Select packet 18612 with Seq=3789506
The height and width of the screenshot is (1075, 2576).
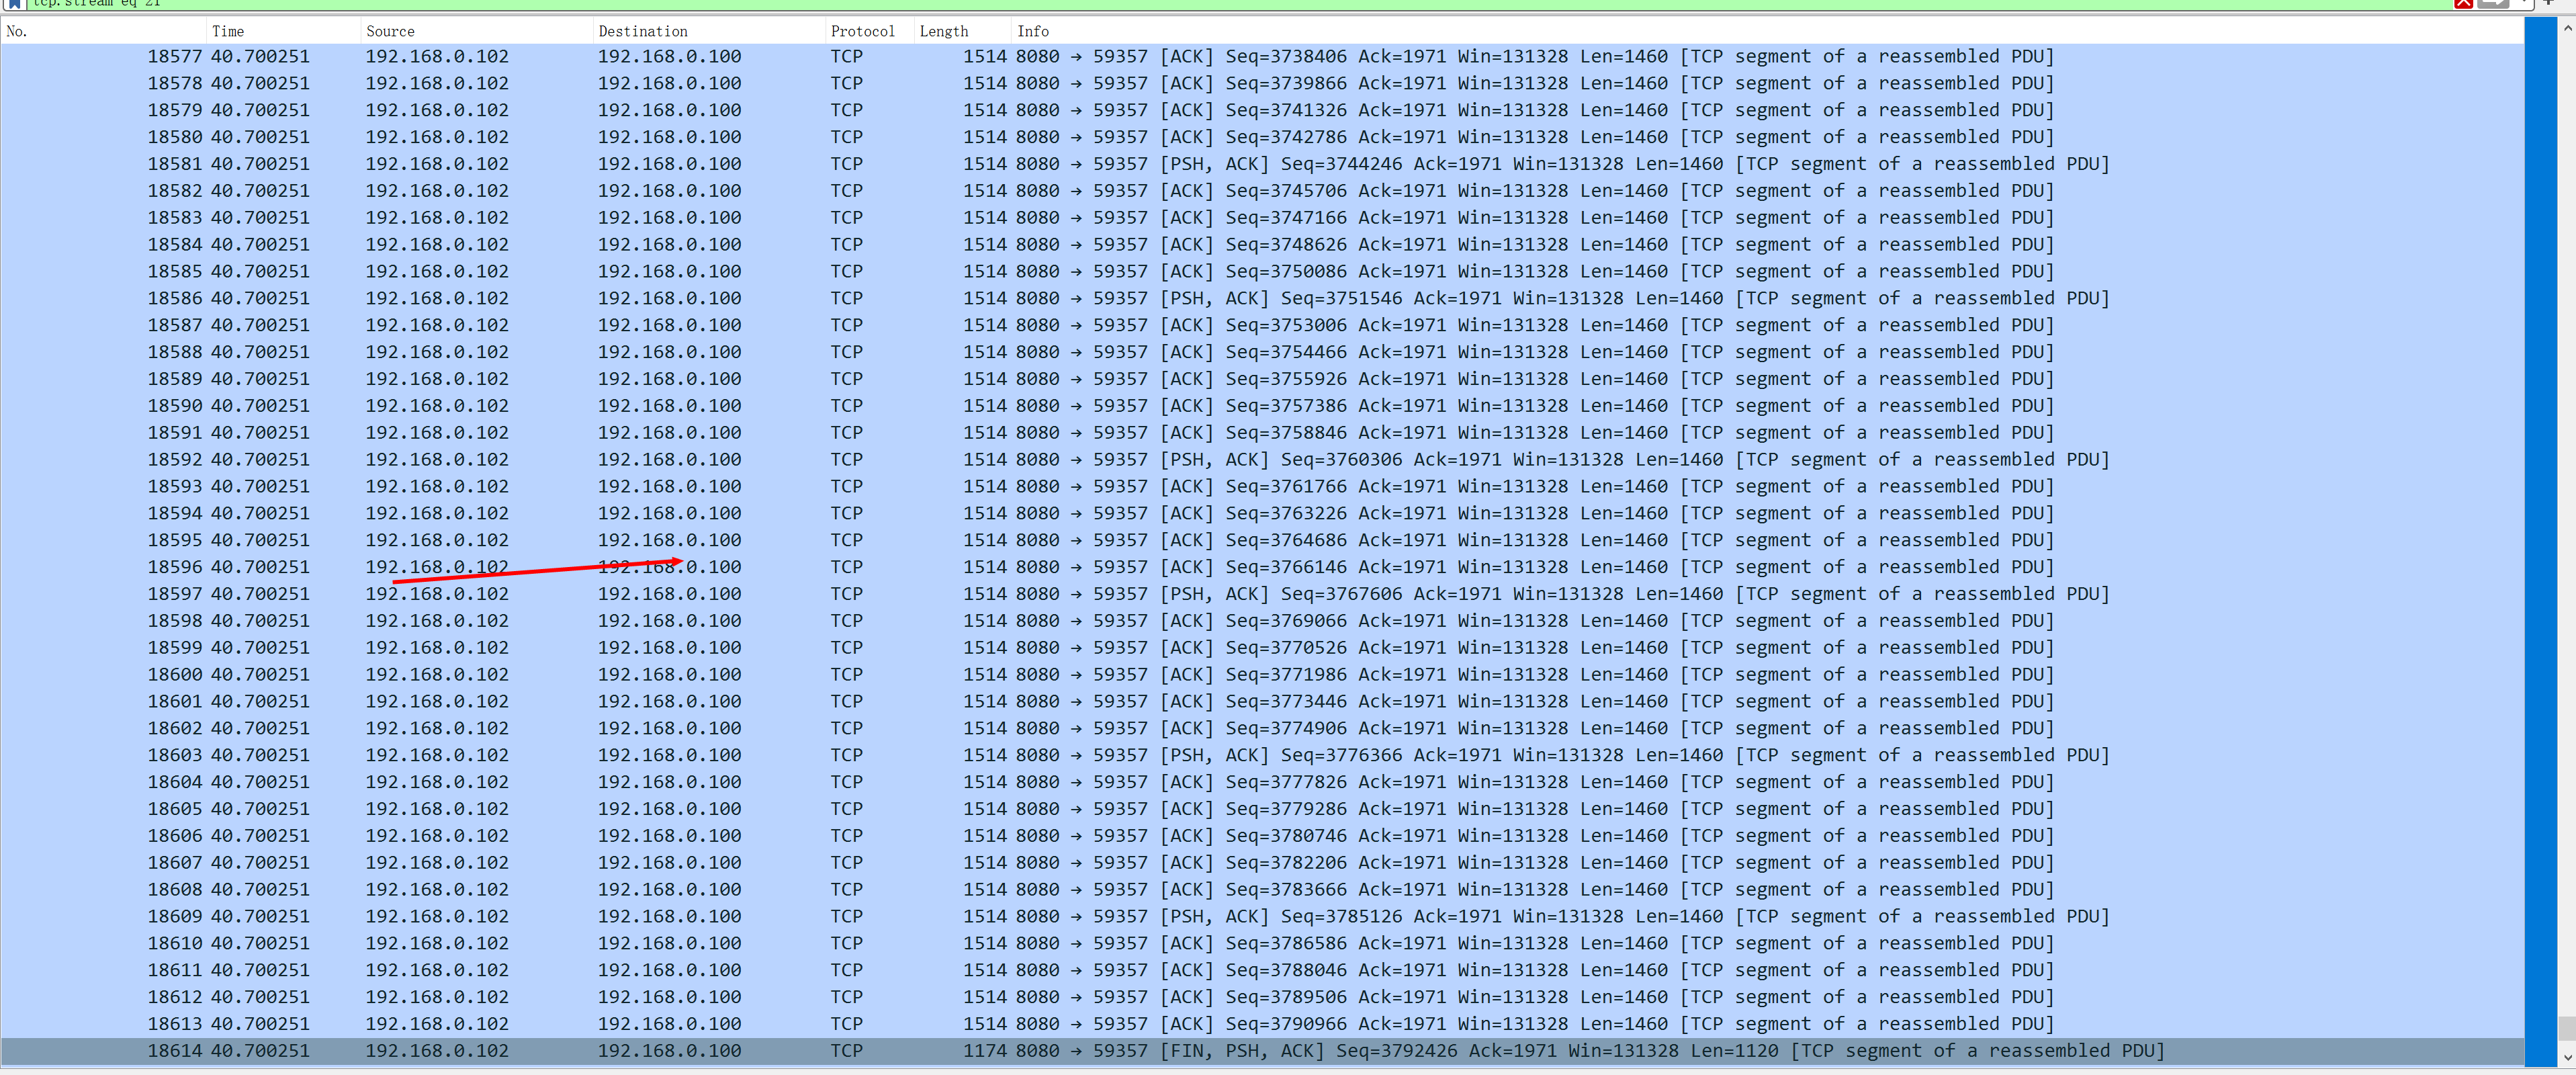pos(1262,997)
